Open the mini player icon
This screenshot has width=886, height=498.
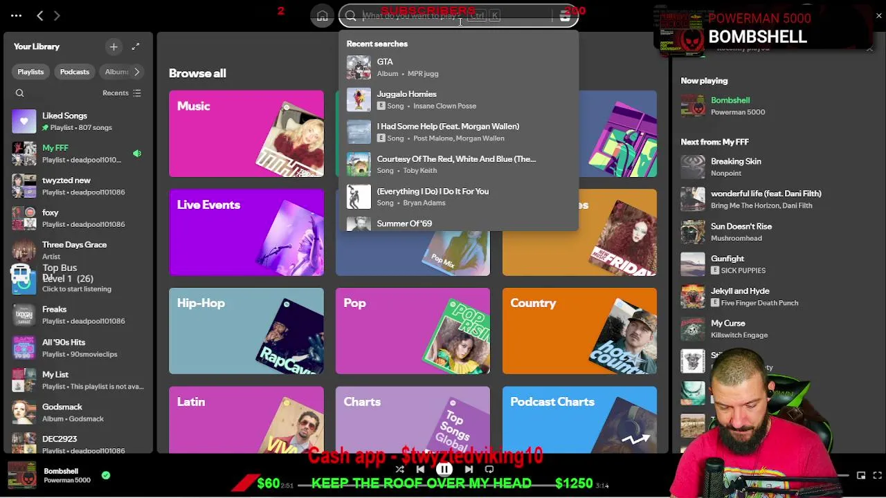click(860, 475)
